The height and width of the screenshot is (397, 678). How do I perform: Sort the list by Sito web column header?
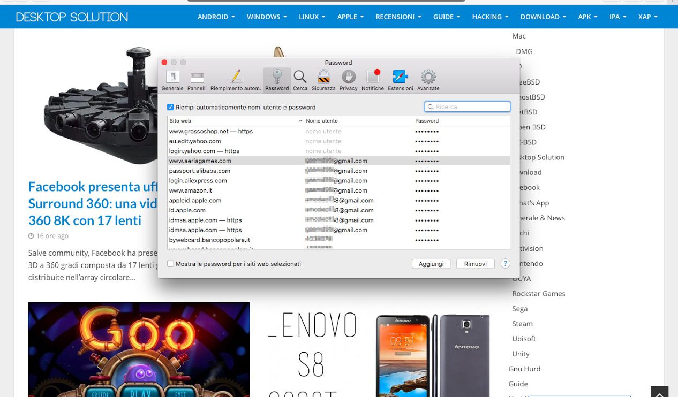(235, 121)
